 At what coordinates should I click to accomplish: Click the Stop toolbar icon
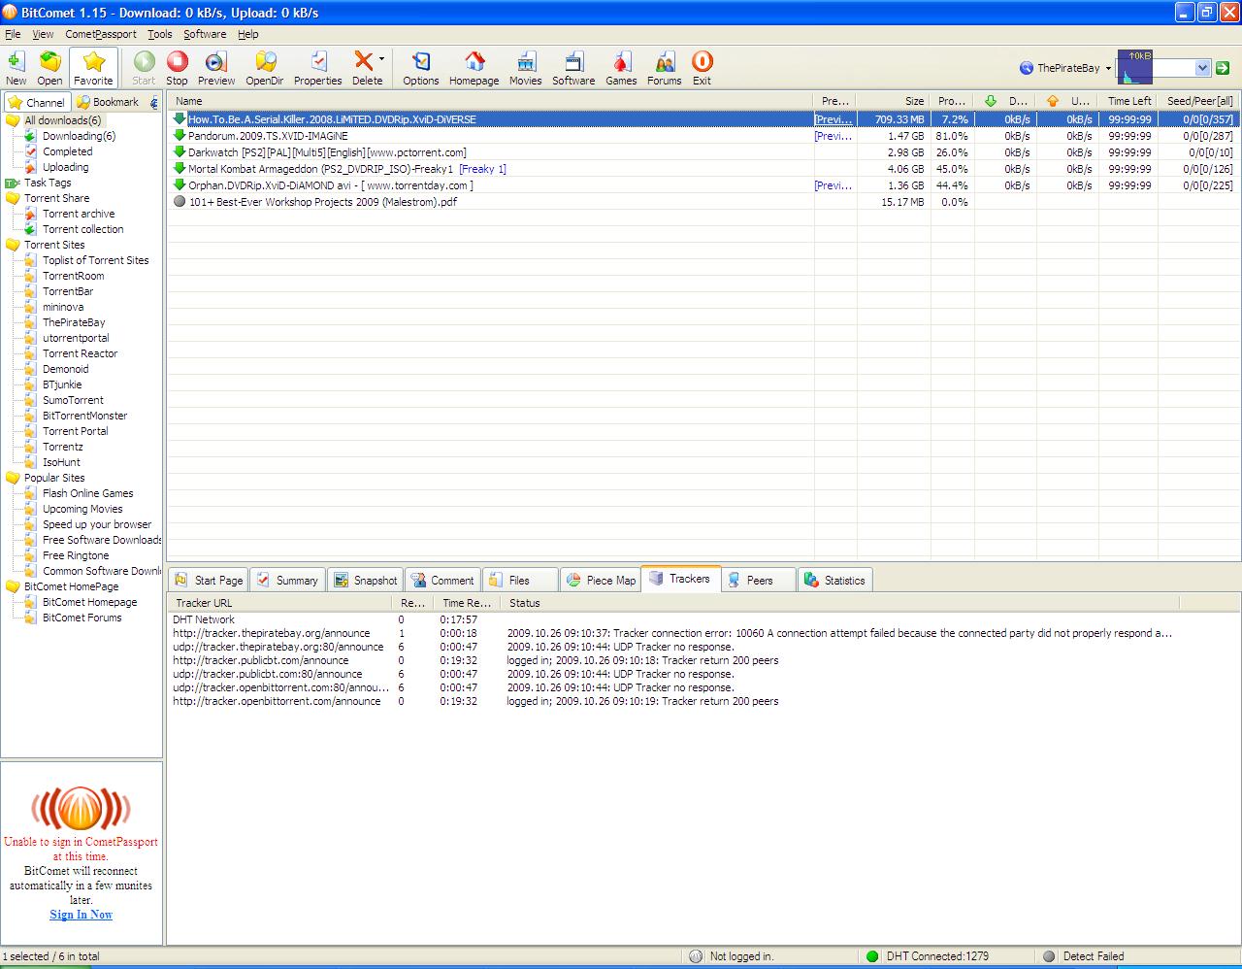[x=177, y=68]
